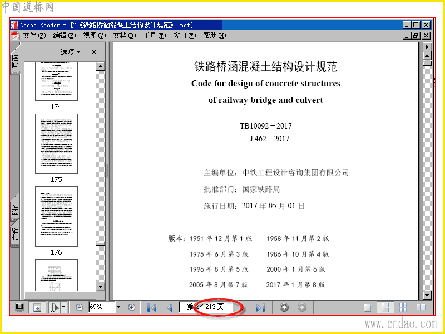This screenshot has height=334, width=445.
Task: Click the fit page icon in bottom toolbar
Action: (37, 307)
